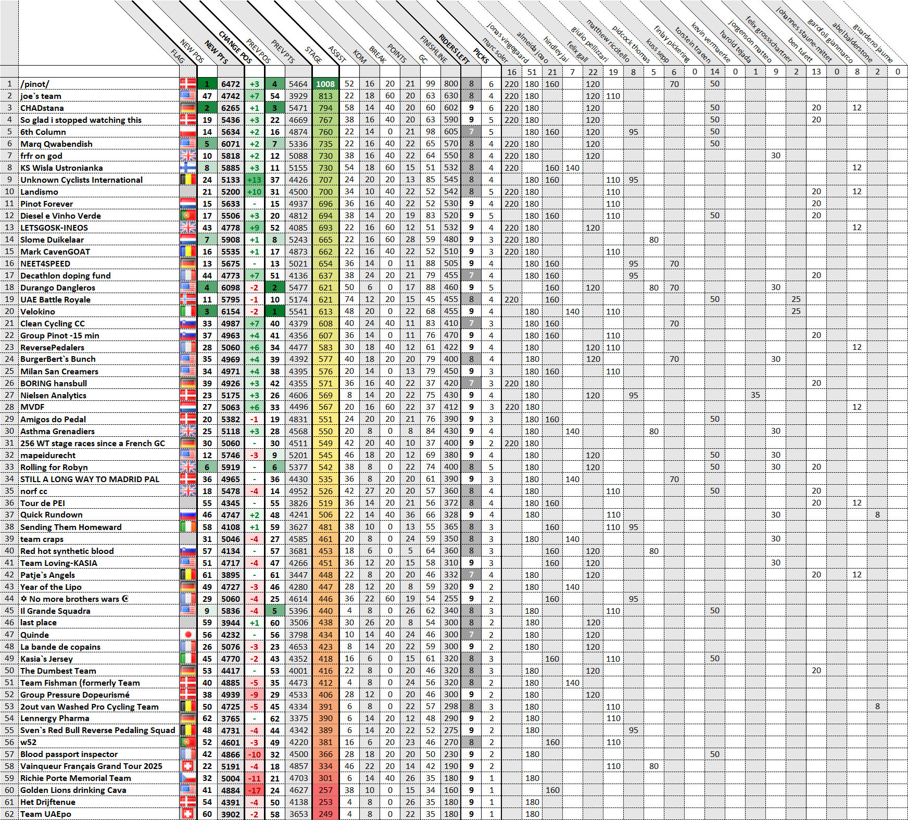Select the flag for Vainqueur Français Grand Tour 2025

pos(188,766)
